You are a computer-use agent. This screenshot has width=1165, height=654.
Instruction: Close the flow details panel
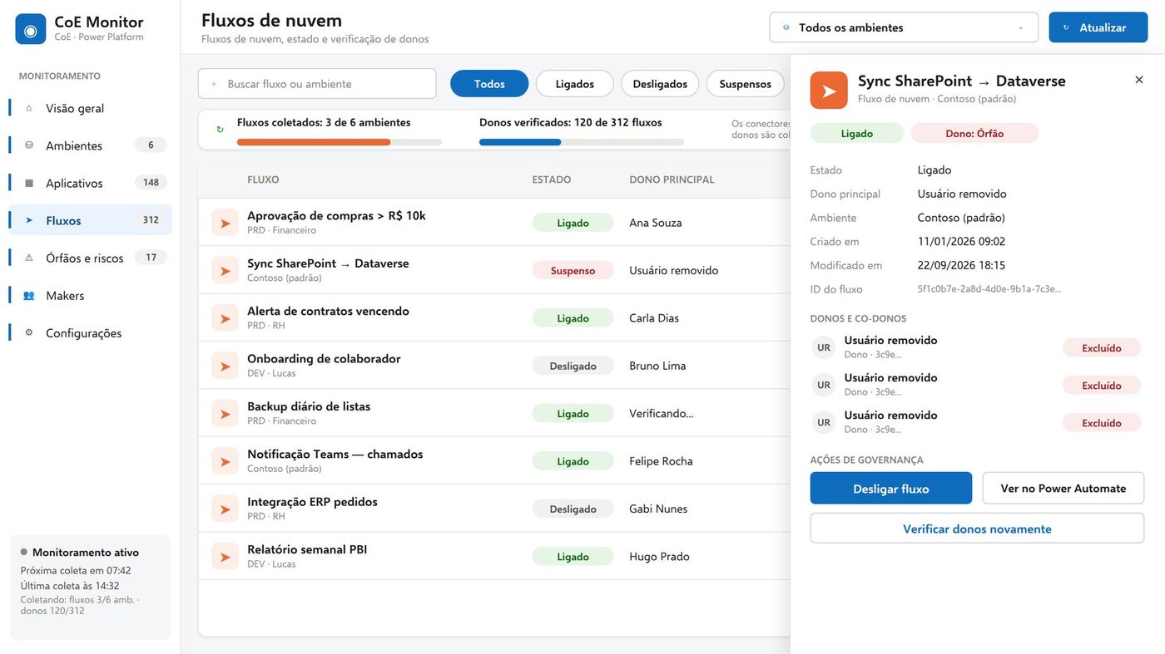[x=1139, y=80]
